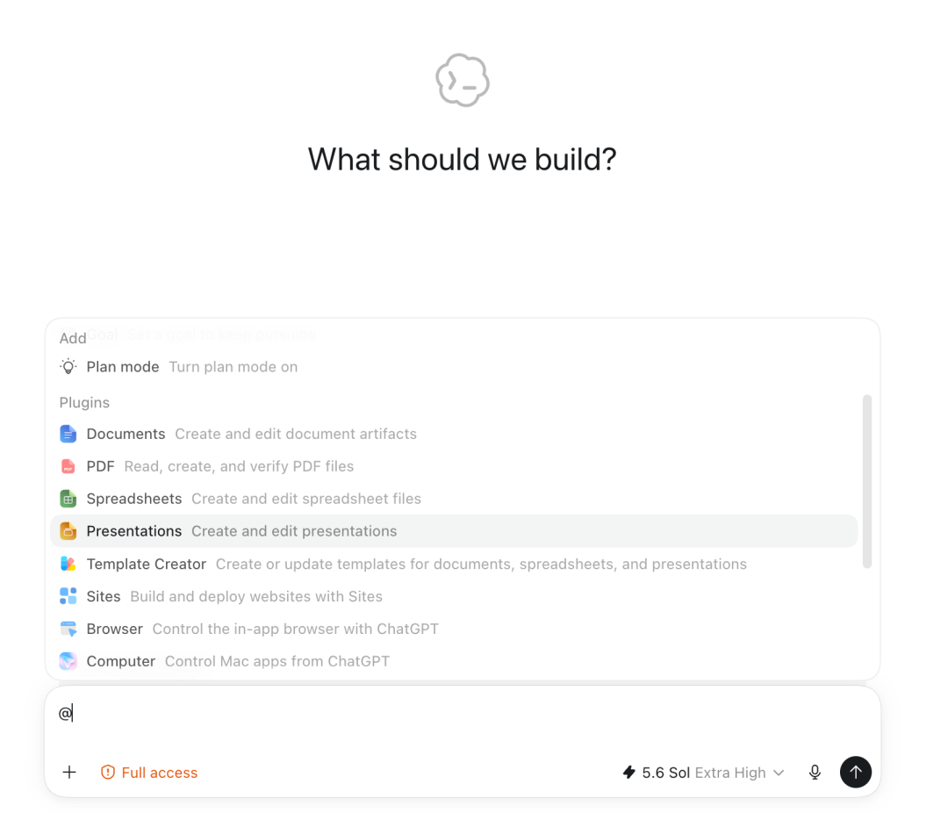948x813 pixels.
Task: Click the Sites plugin icon
Action: point(68,596)
